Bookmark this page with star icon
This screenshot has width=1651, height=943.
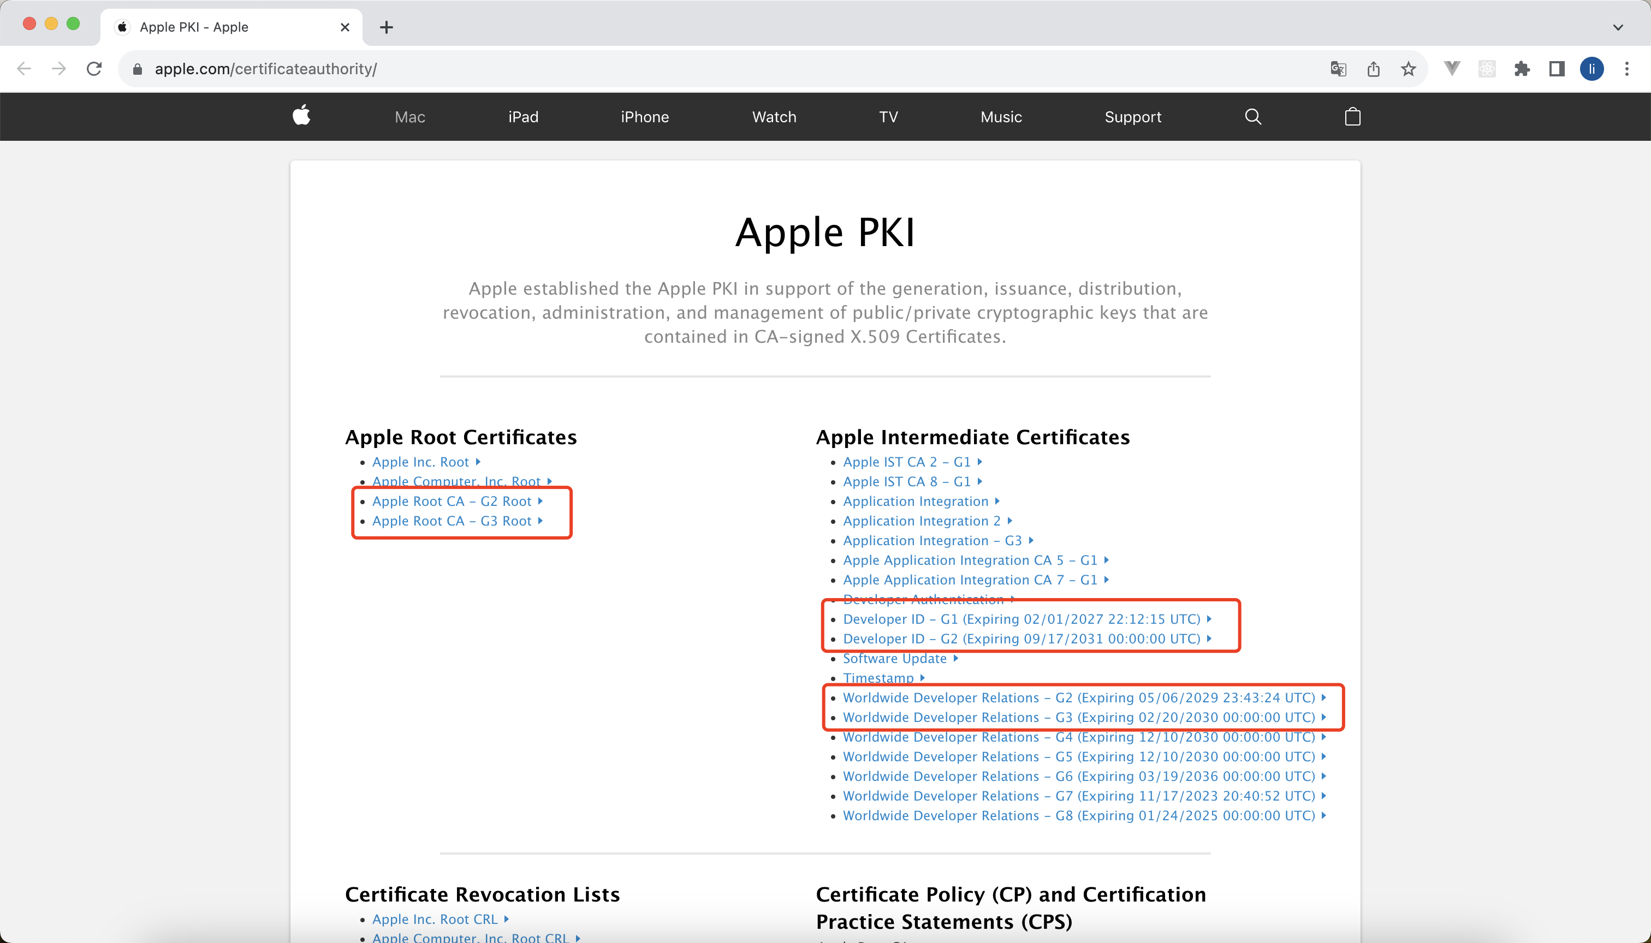click(1408, 69)
